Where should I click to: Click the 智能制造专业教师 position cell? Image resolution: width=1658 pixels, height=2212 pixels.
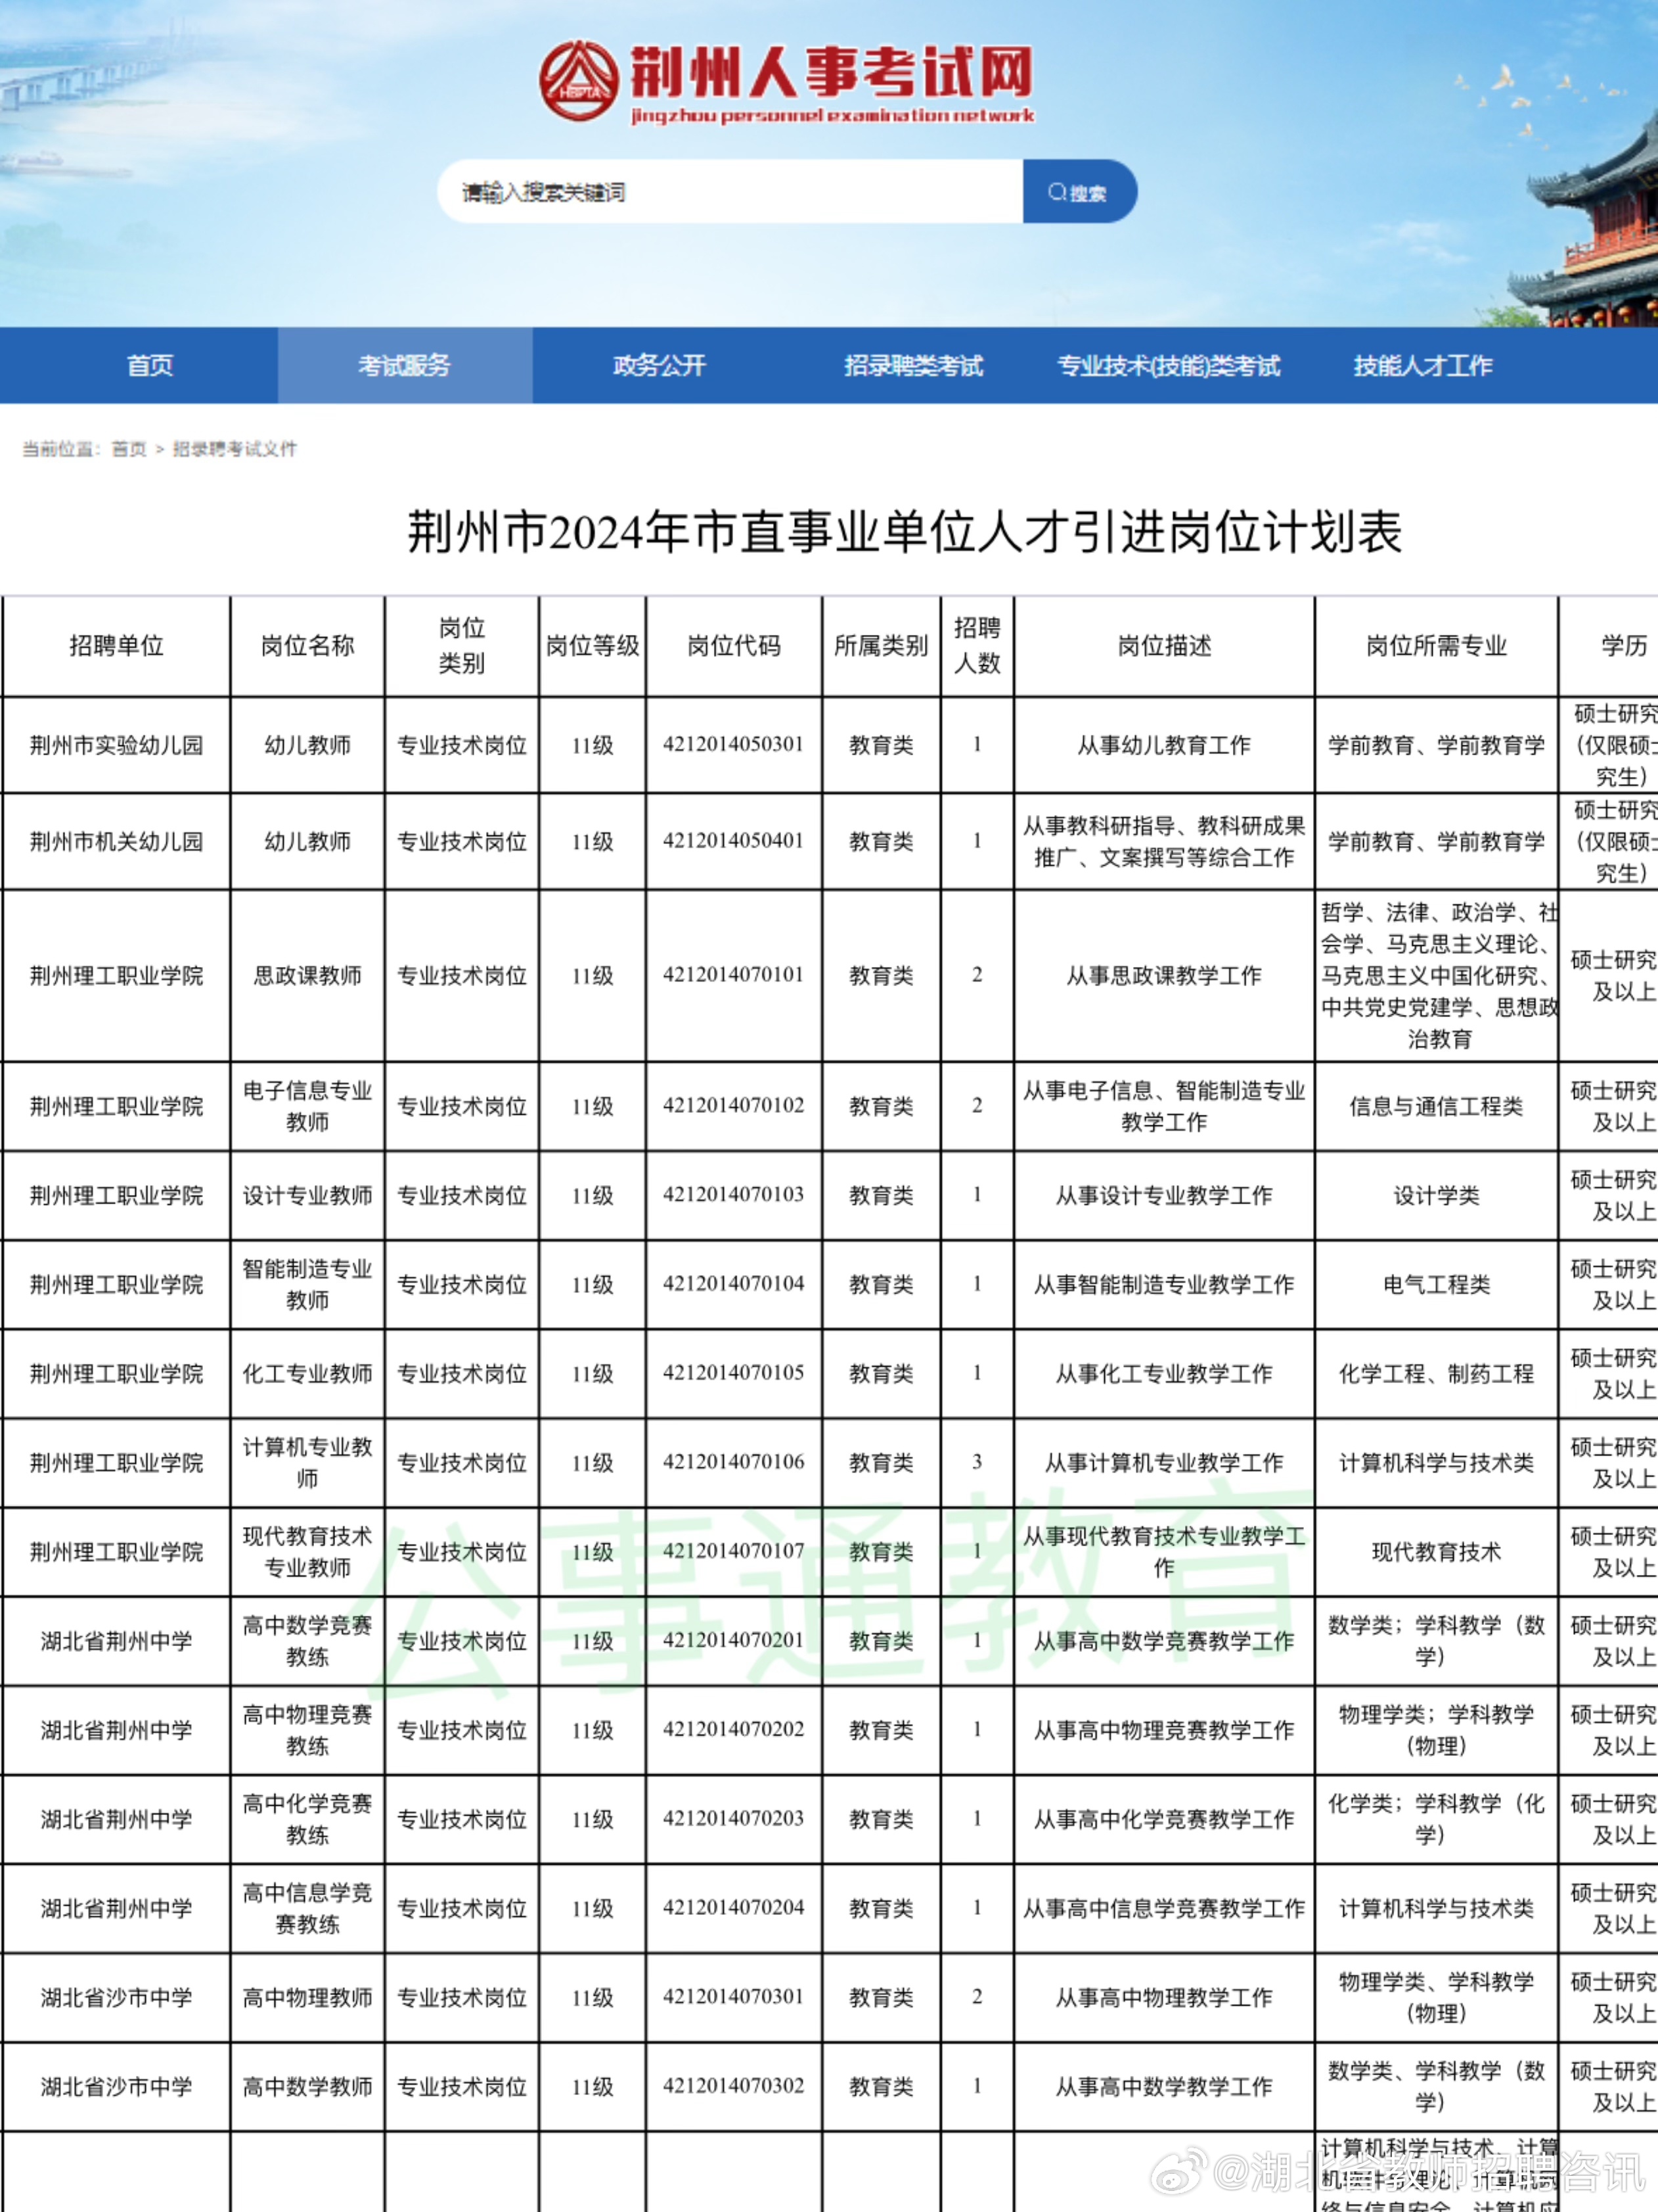(308, 1284)
